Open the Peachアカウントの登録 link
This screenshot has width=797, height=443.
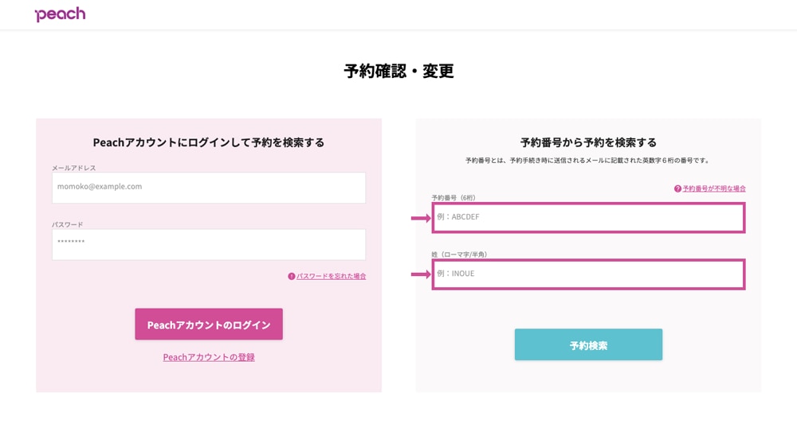coord(209,357)
